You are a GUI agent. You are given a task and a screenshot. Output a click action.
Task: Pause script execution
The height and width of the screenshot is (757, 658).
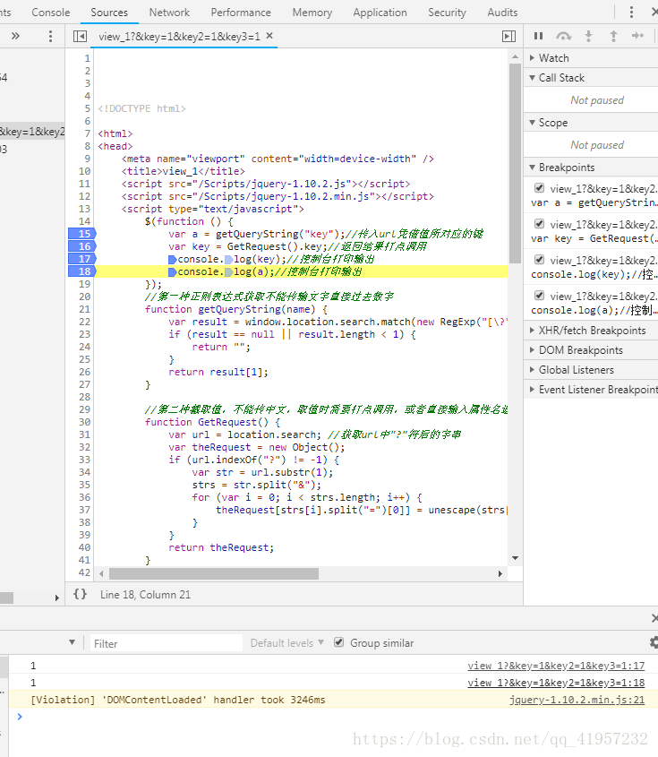point(538,36)
